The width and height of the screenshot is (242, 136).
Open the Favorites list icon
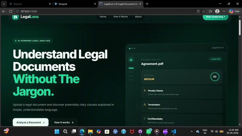[x=210, y=11]
